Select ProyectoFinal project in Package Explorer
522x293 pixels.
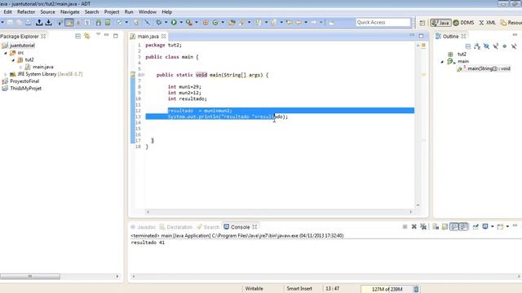click(24, 81)
